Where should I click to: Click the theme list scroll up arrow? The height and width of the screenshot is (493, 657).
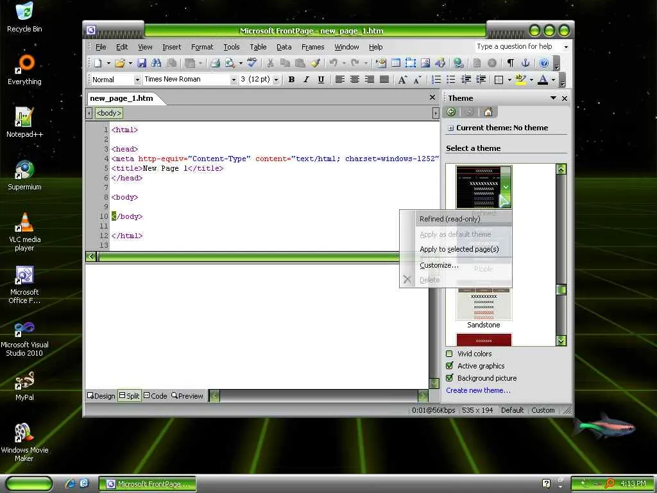(x=561, y=169)
